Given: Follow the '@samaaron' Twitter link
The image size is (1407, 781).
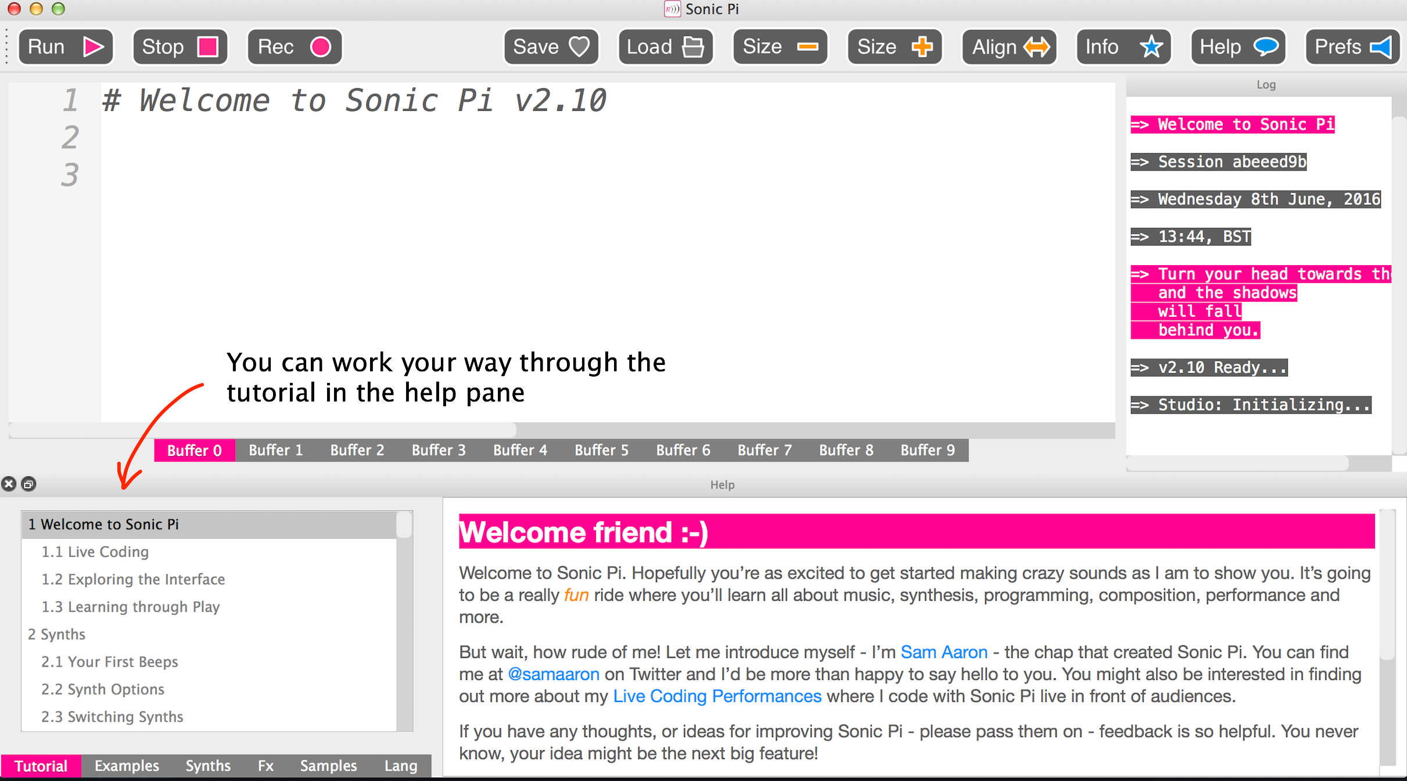Looking at the screenshot, I should click(554, 674).
